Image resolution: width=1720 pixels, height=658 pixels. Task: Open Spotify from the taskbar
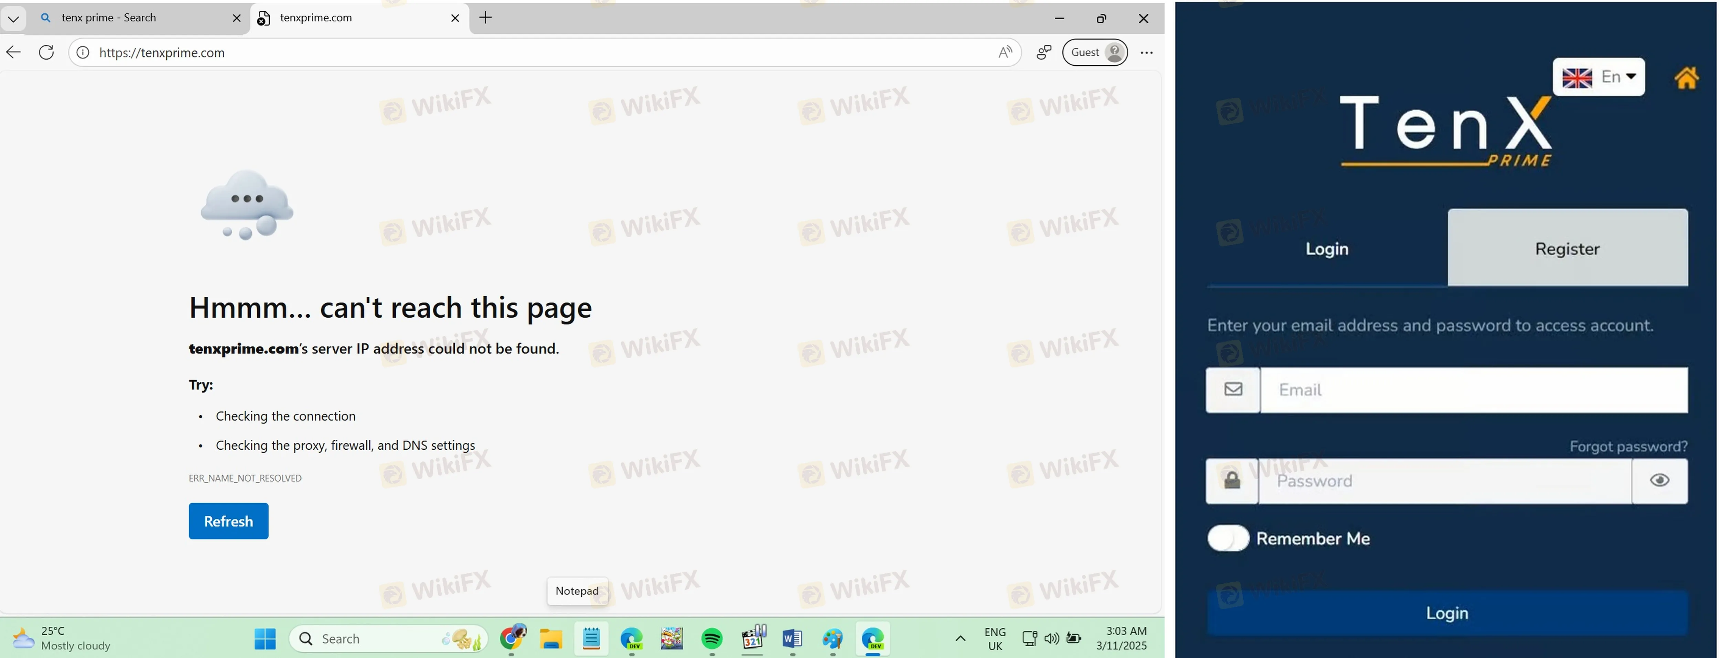(712, 639)
